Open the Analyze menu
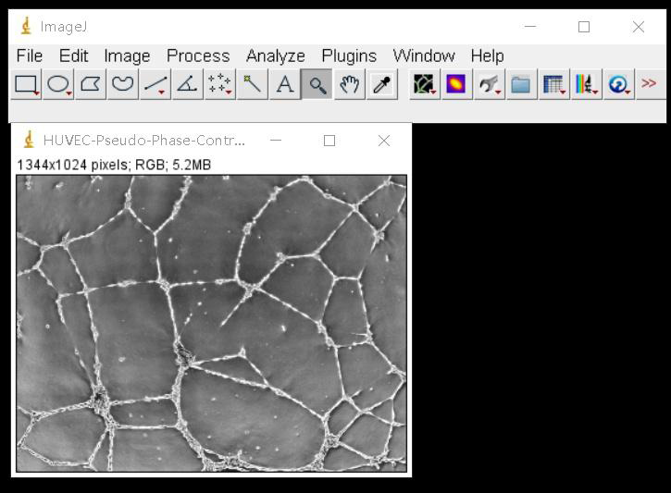This screenshot has height=493, width=671. tap(275, 55)
